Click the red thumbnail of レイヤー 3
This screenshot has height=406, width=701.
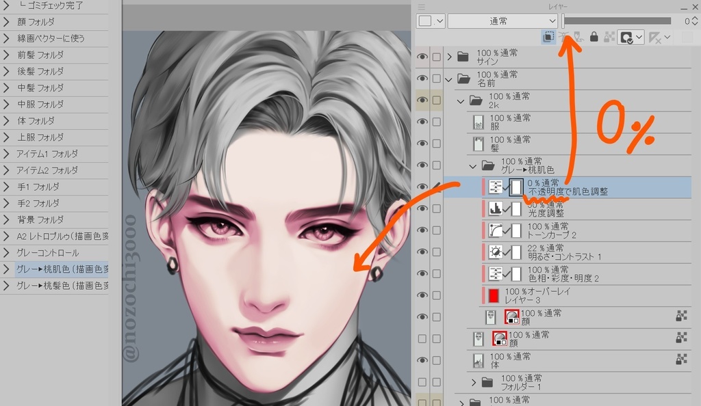click(x=494, y=295)
